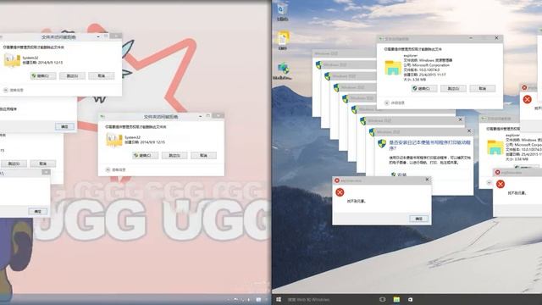
Task: Close the second Windows 安全 dialog in the stack
Action: (x=460, y=119)
